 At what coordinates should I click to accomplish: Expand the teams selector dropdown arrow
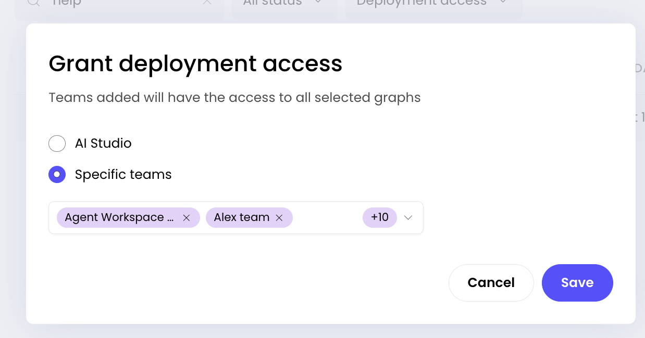point(408,218)
